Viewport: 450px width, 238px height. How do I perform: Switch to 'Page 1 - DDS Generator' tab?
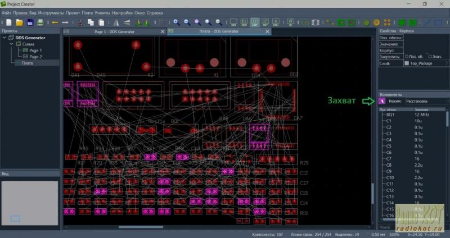pyautogui.click(x=114, y=32)
